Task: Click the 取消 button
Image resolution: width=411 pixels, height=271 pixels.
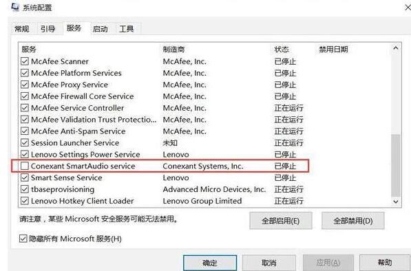Action: [269, 263]
